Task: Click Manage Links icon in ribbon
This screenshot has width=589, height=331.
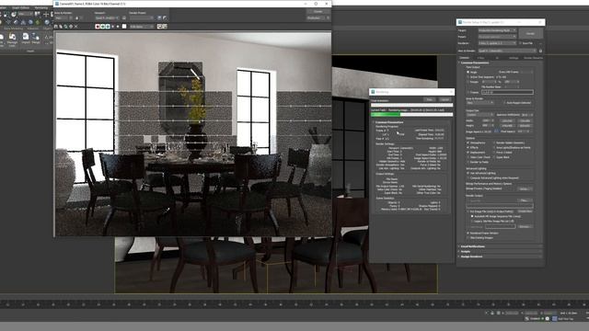Action: click(12, 39)
